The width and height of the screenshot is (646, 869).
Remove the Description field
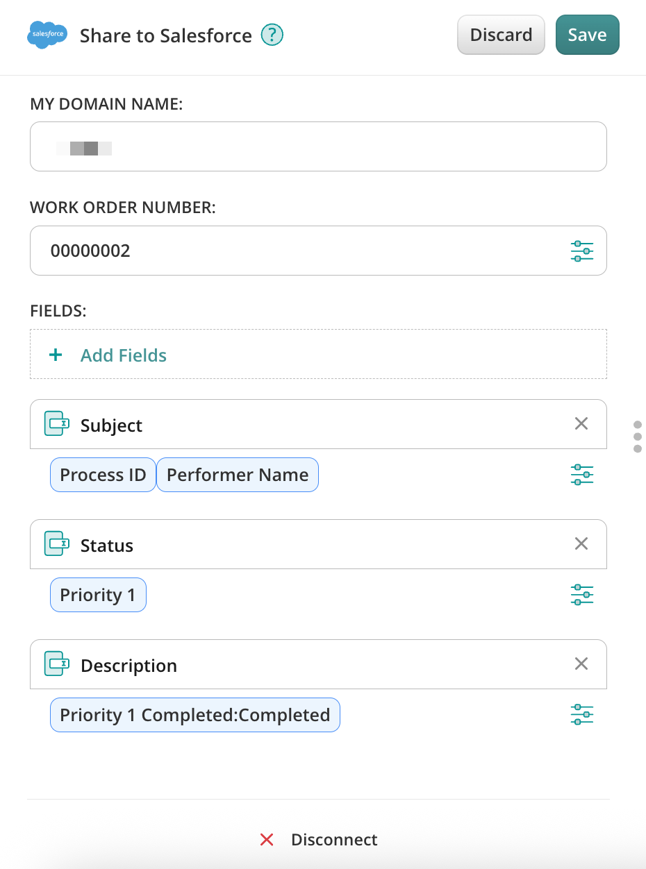[581, 664]
